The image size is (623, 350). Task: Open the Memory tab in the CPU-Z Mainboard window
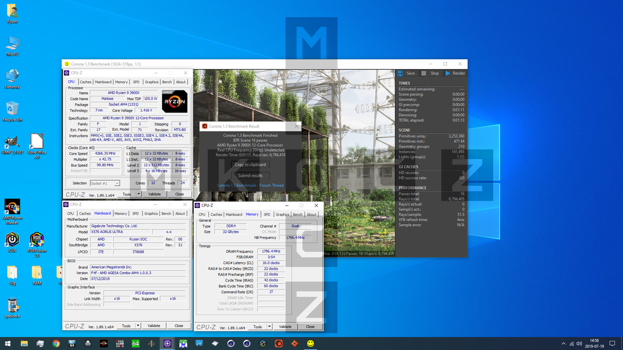tap(121, 213)
